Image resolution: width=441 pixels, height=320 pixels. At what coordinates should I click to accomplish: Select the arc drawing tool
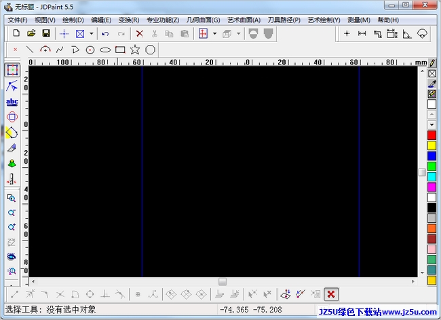(45, 50)
